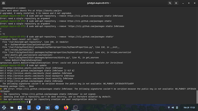Click the 'Err:2' cli.github.com line
This screenshot has height=111, width=198.
(32, 81)
